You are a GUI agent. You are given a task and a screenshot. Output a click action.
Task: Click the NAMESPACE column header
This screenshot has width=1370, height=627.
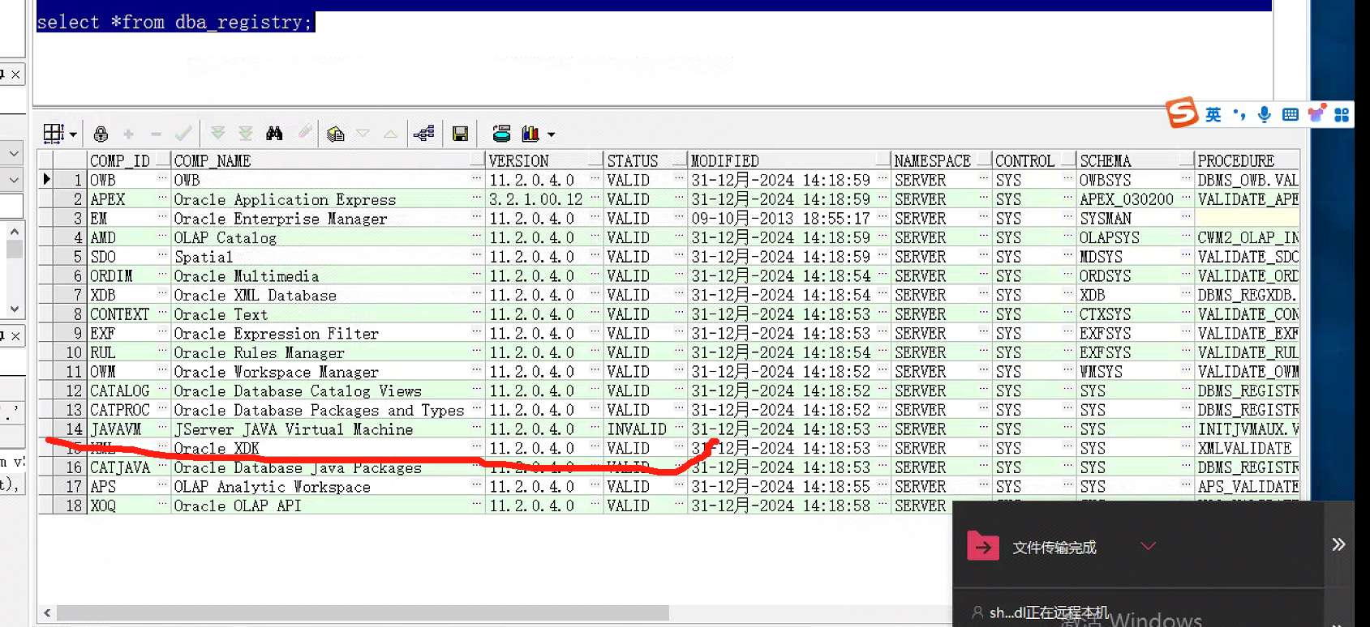pyautogui.click(x=942, y=160)
